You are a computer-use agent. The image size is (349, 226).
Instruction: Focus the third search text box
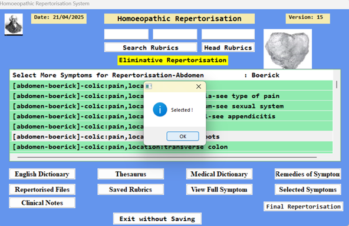coord(228,35)
